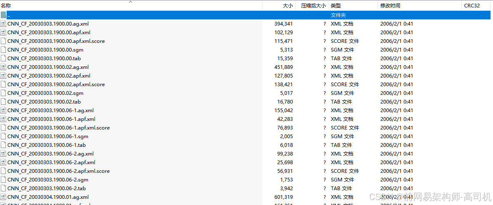The image size is (493, 205).
Task: Click XML icon of CNN_CF_20030303.1900.06-1.apf.xml
Action: (3, 119)
